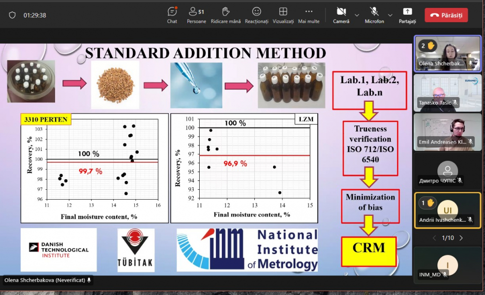
Task: Expand the camera options dropdown arrow
Action: pyautogui.click(x=357, y=15)
